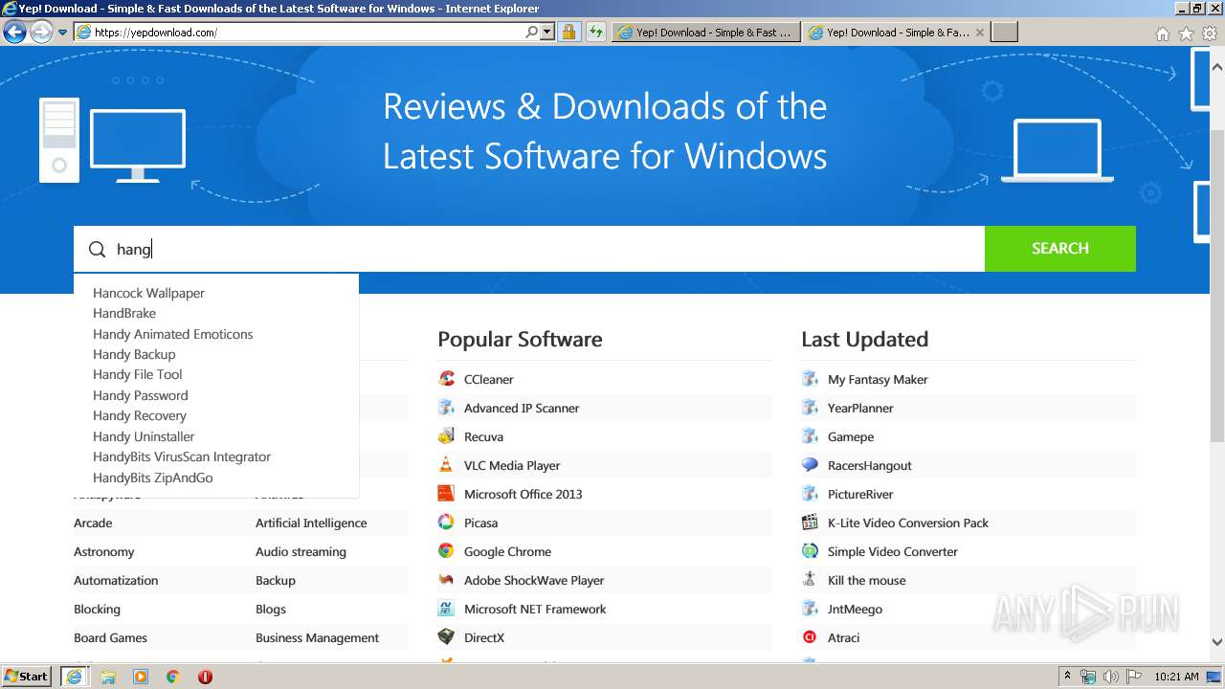This screenshot has height=689, width=1225.
Task: Open the Astronomy category
Action: pos(103,551)
